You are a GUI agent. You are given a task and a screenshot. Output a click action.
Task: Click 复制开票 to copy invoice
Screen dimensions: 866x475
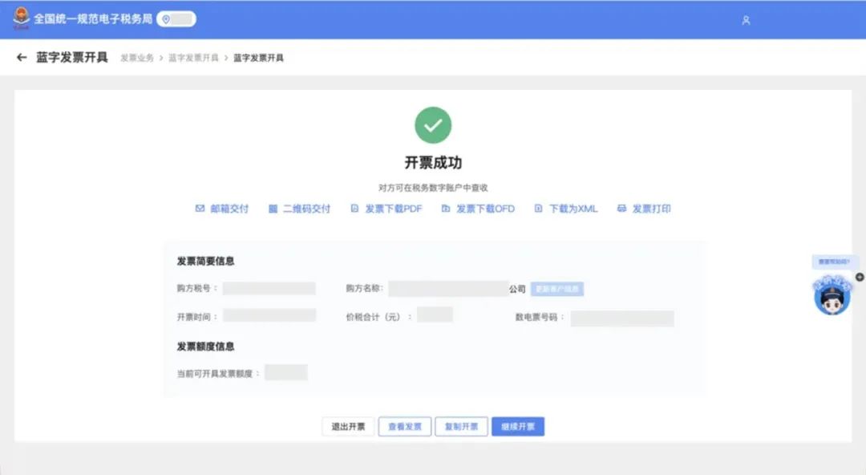[461, 427]
